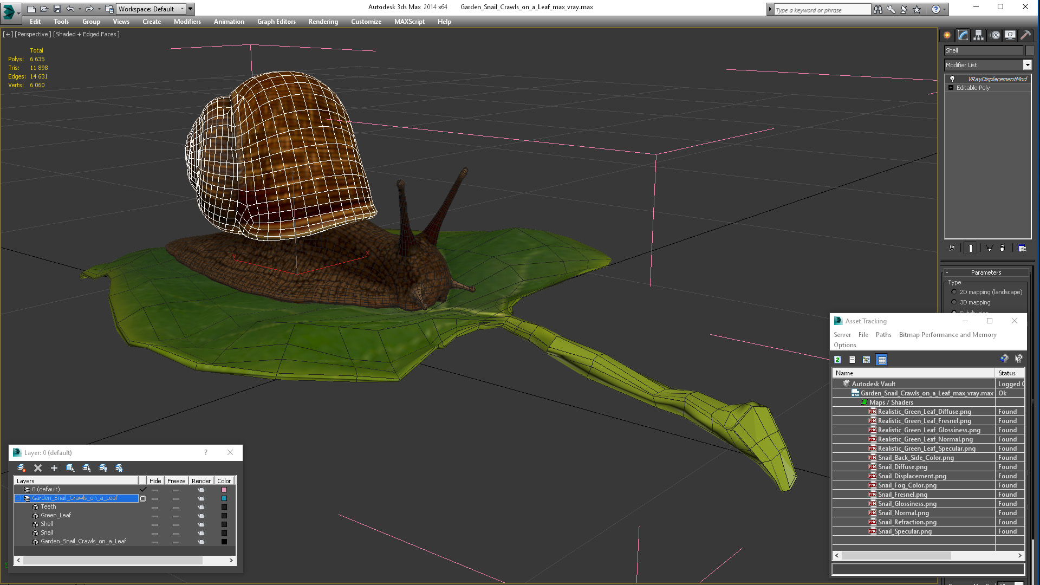Open Bitmap Performance and Memory menu

point(947,335)
